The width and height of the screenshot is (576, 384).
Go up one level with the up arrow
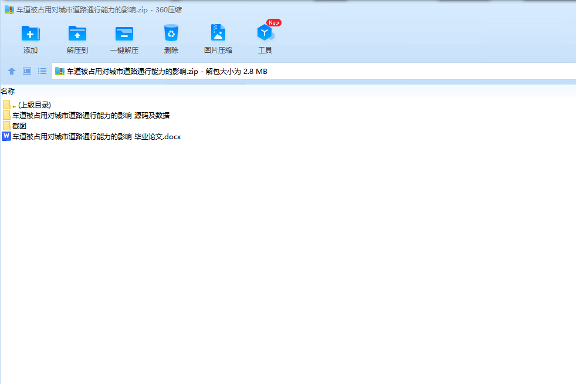[12, 71]
